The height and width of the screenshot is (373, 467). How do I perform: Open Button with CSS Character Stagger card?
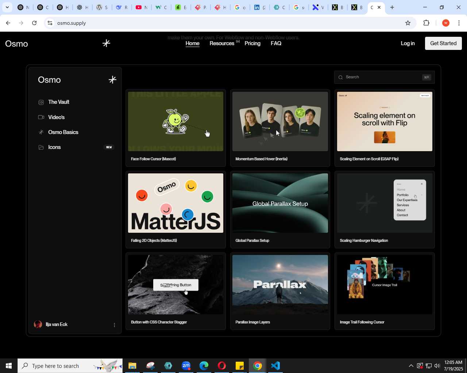click(175, 291)
